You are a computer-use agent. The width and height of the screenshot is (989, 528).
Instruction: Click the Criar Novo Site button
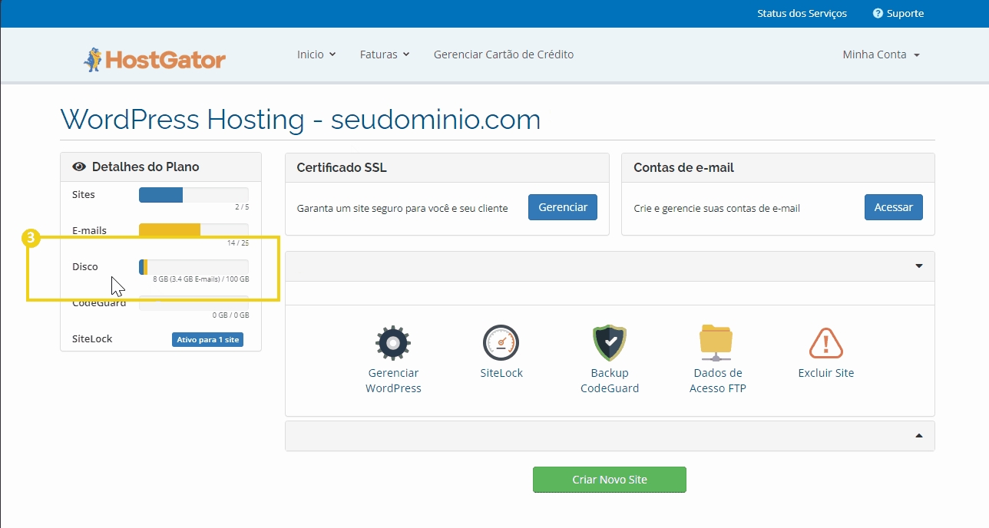click(609, 479)
